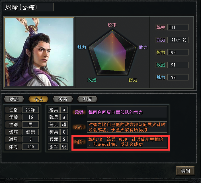
Task: Click the 编辑 button
Action: pyautogui.click(x=186, y=171)
